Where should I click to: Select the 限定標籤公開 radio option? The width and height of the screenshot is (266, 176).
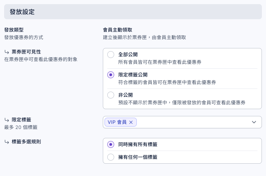(111, 75)
